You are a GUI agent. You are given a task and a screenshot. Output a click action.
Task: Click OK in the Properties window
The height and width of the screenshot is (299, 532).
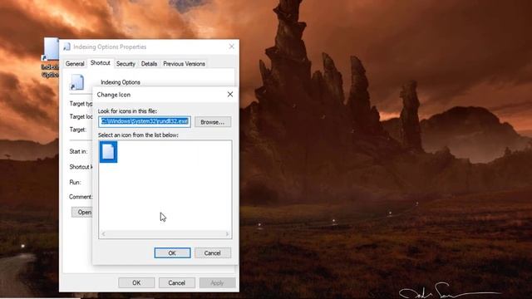point(136,282)
